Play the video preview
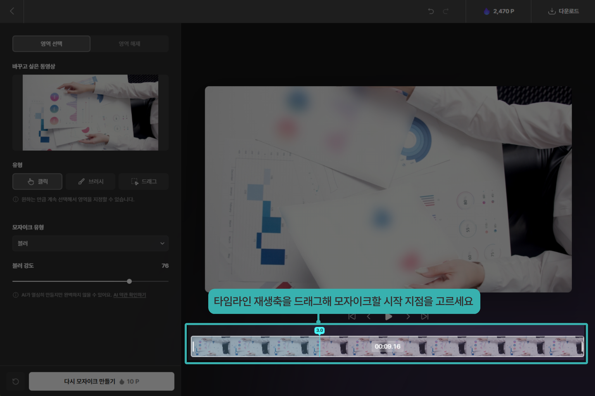 pos(388,317)
